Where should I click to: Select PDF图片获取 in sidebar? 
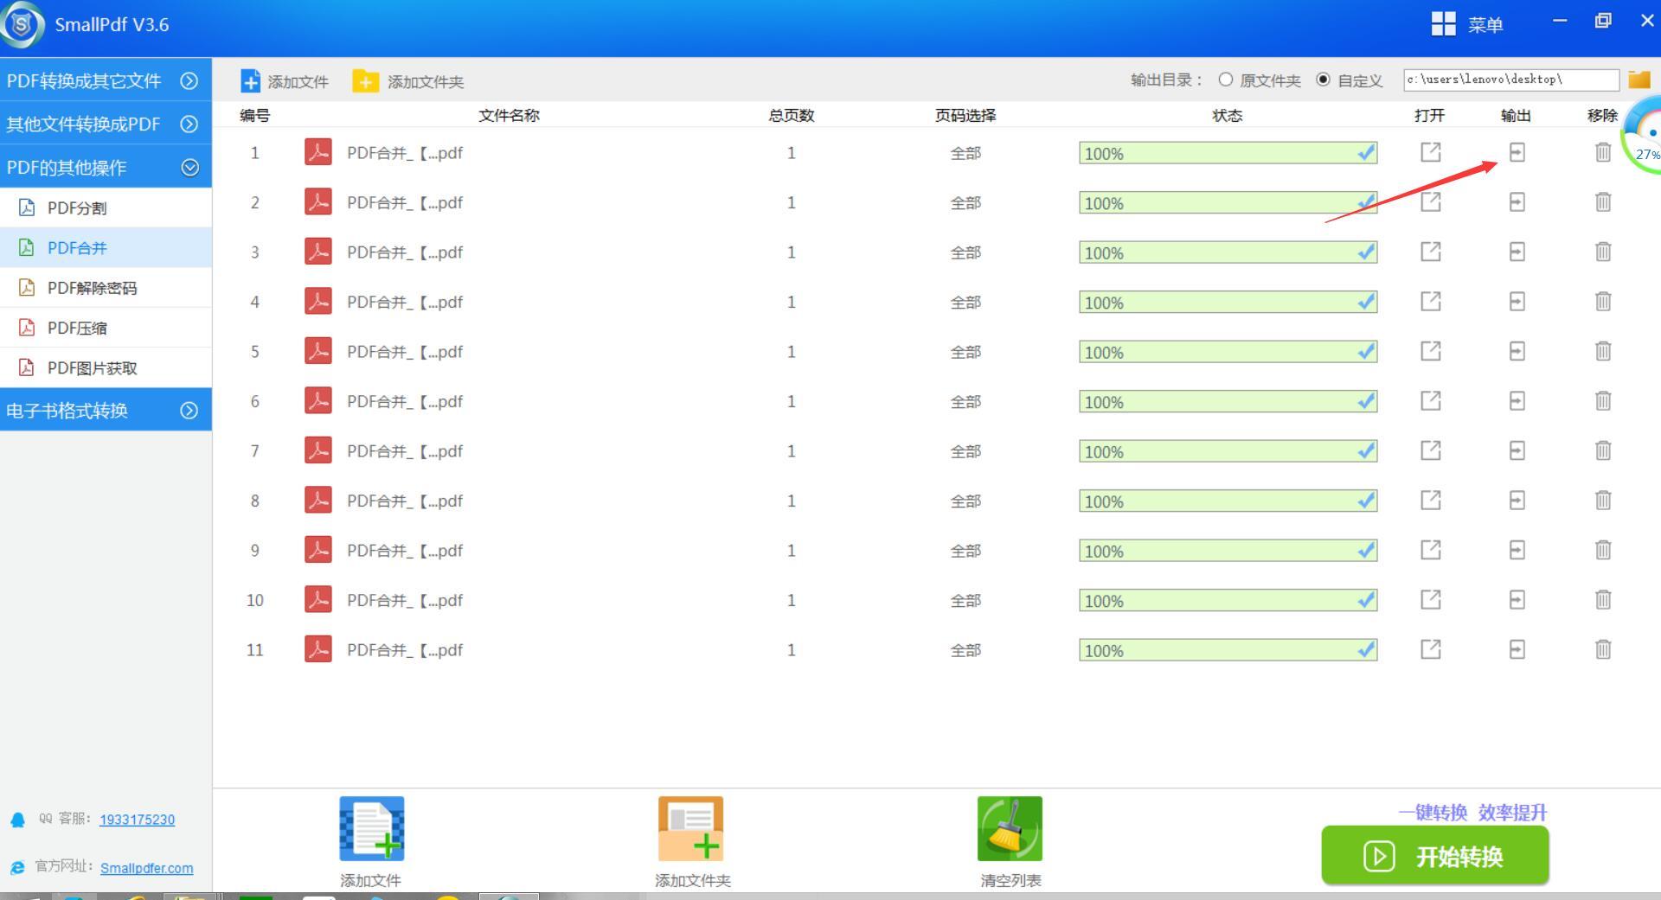tap(106, 367)
